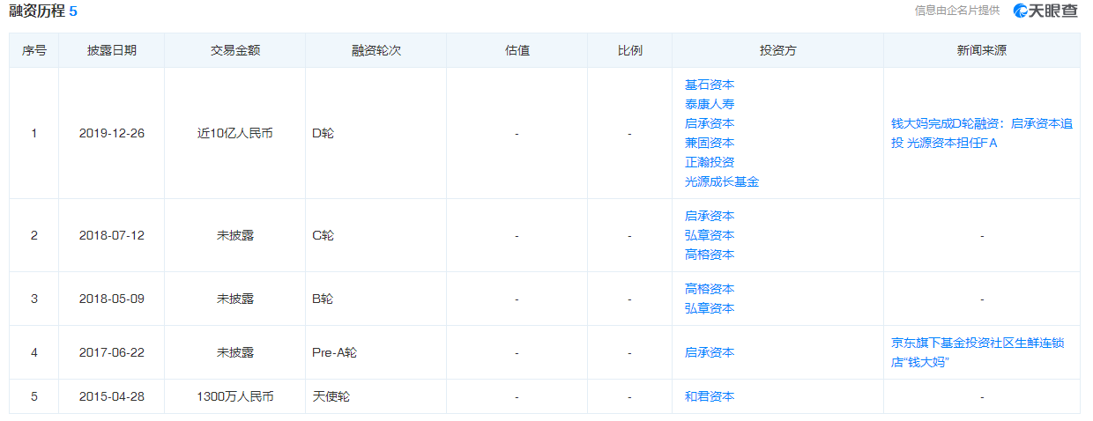Click the 新闻来源 column header

[982, 50]
